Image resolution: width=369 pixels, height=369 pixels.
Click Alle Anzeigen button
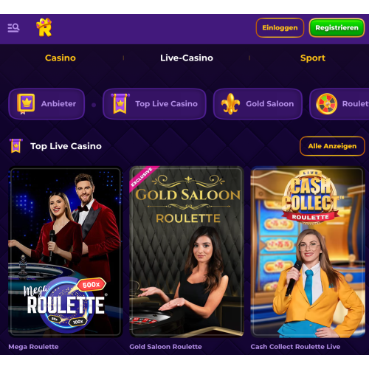[332, 146]
